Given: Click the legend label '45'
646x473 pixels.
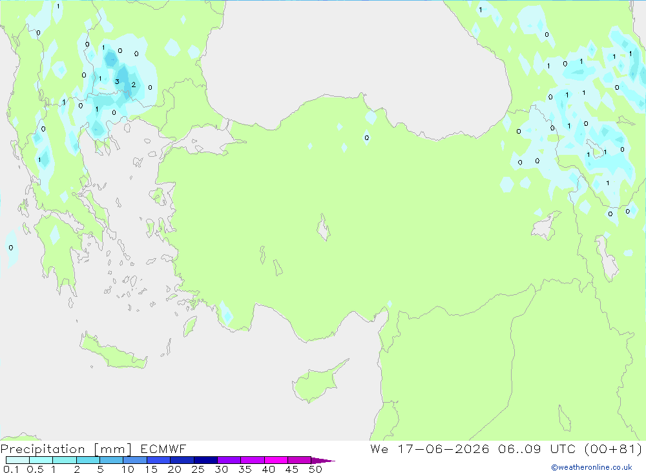Looking at the screenshot, I should pos(292,469).
